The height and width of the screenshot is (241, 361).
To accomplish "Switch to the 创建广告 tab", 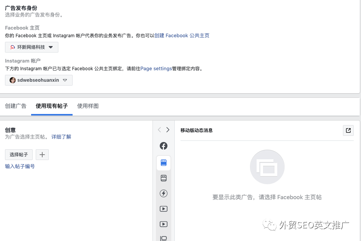I will 16,106.
